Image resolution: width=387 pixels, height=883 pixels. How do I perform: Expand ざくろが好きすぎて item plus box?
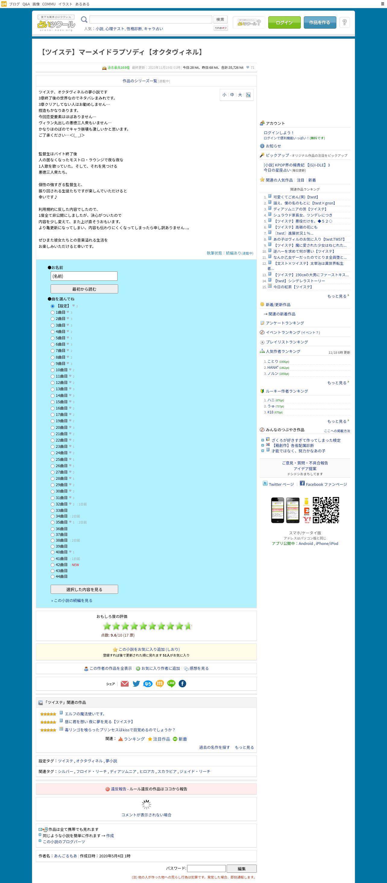[x=262, y=441]
